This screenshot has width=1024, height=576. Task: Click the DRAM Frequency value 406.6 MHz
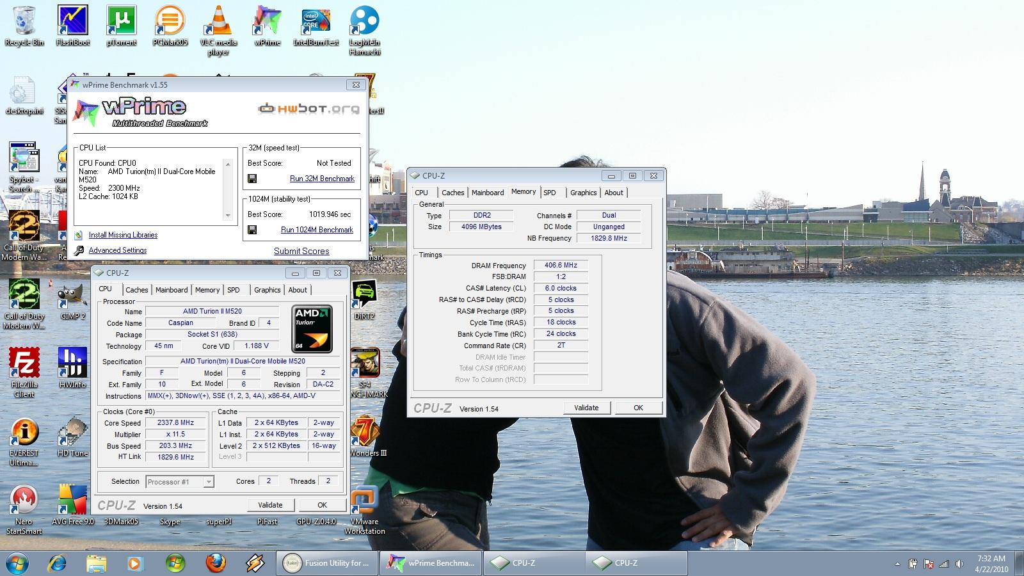[x=561, y=265]
